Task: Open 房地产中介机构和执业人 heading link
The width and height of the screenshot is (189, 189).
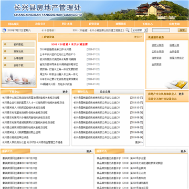Action: 162,94
